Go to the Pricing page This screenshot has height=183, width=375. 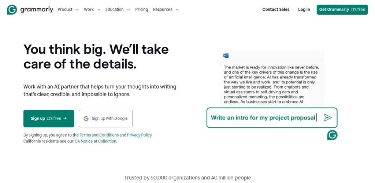(141, 10)
